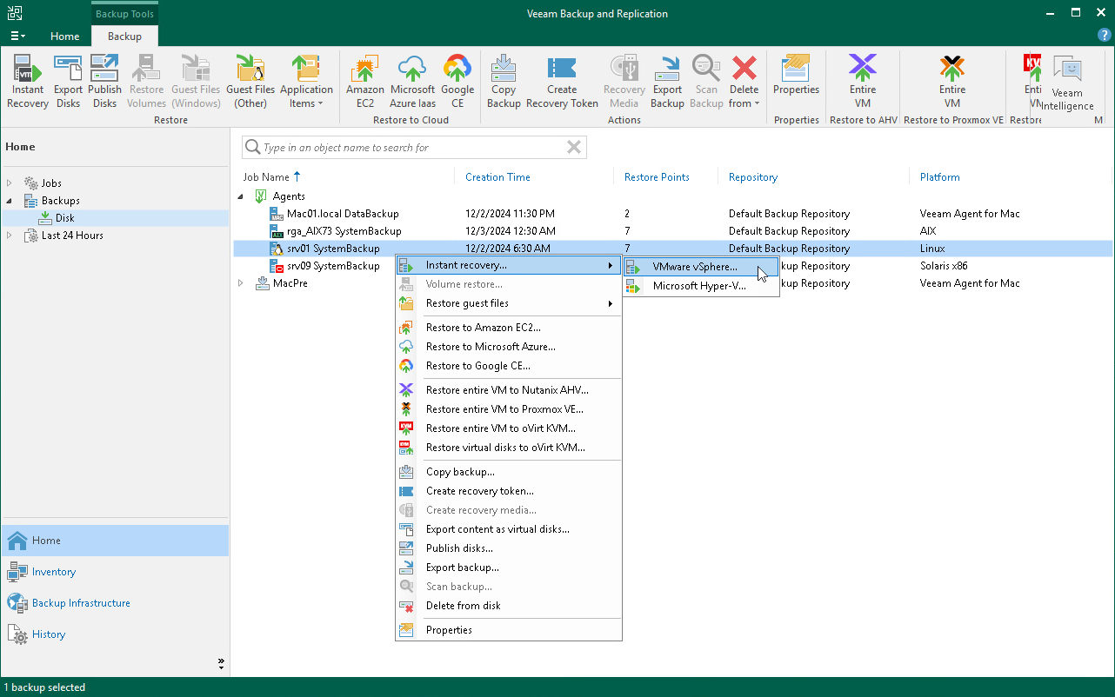Viewport: 1115px width, 697px height.
Task: Expand the Jobs node in the tree
Action: [10, 183]
